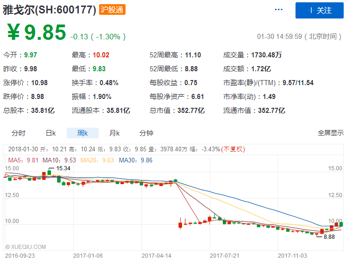This screenshot has height=260, width=346.
Task: Click the 每股收益 value 0.75
Action: pyautogui.click(x=191, y=83)
